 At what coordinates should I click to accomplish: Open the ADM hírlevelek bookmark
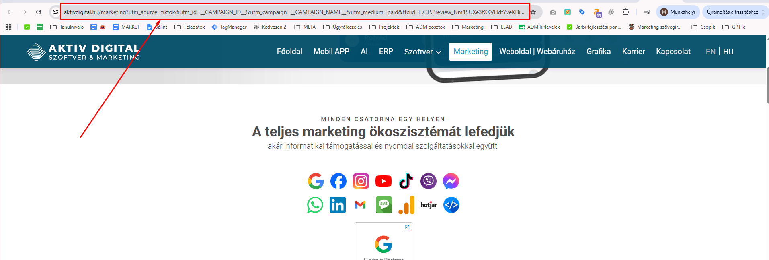(539, 27)
